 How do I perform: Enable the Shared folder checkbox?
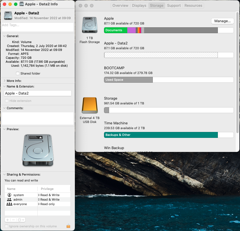(18, 73)
